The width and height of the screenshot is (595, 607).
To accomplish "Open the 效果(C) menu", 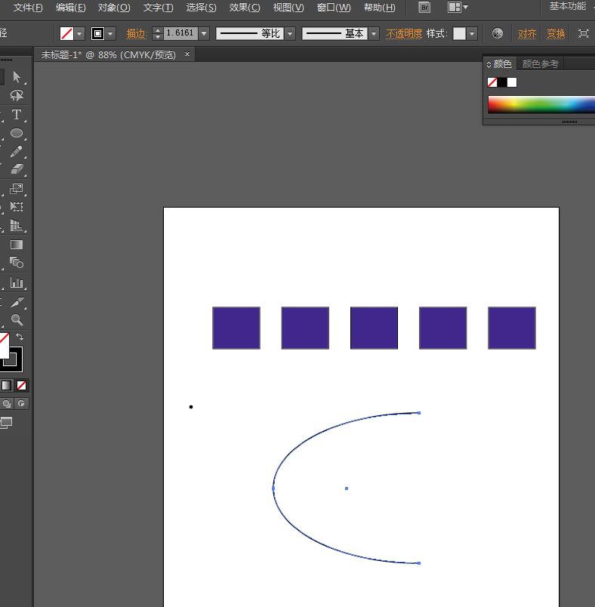I will click(245, 8).
